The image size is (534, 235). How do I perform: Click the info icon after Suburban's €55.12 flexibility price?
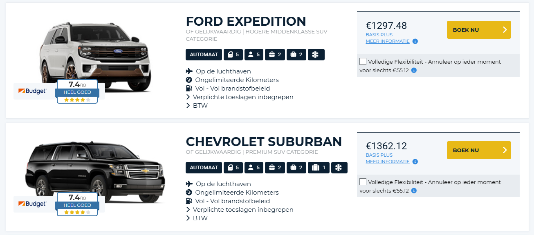[414, 191]
